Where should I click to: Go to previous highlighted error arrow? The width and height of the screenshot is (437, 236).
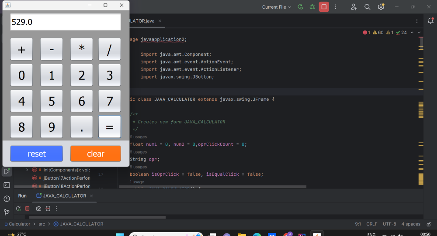coord(412,33)
